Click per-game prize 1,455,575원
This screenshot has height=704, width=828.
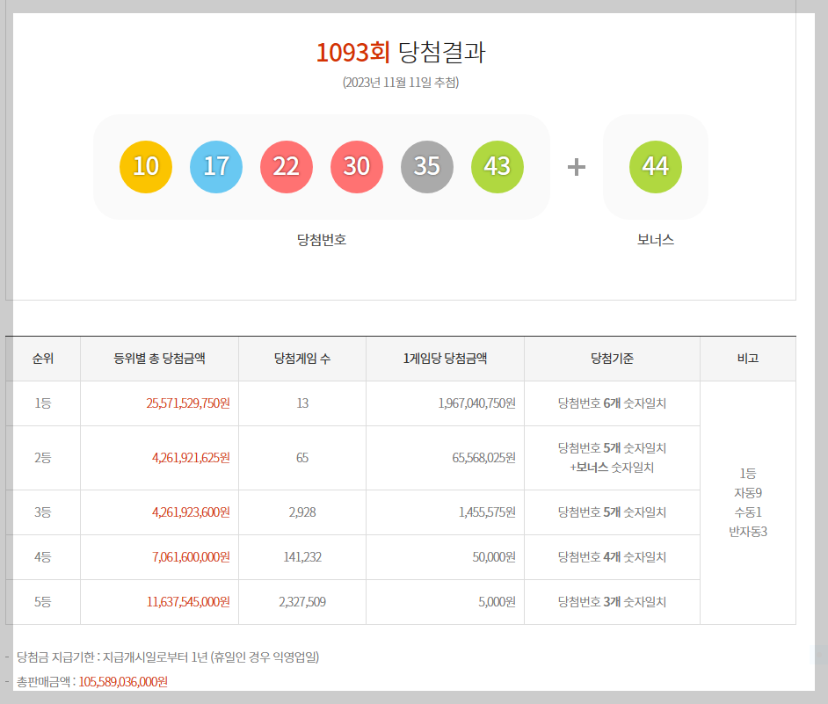[x=487, y=512]
